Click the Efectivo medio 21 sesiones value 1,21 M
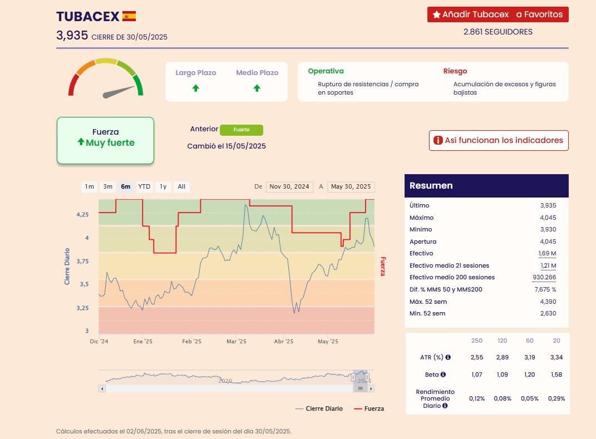596x439 pixels. point(548,265)
